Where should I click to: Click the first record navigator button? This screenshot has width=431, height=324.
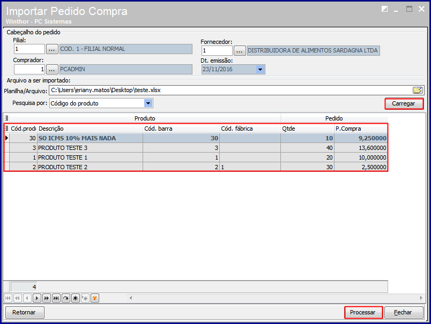8,298
